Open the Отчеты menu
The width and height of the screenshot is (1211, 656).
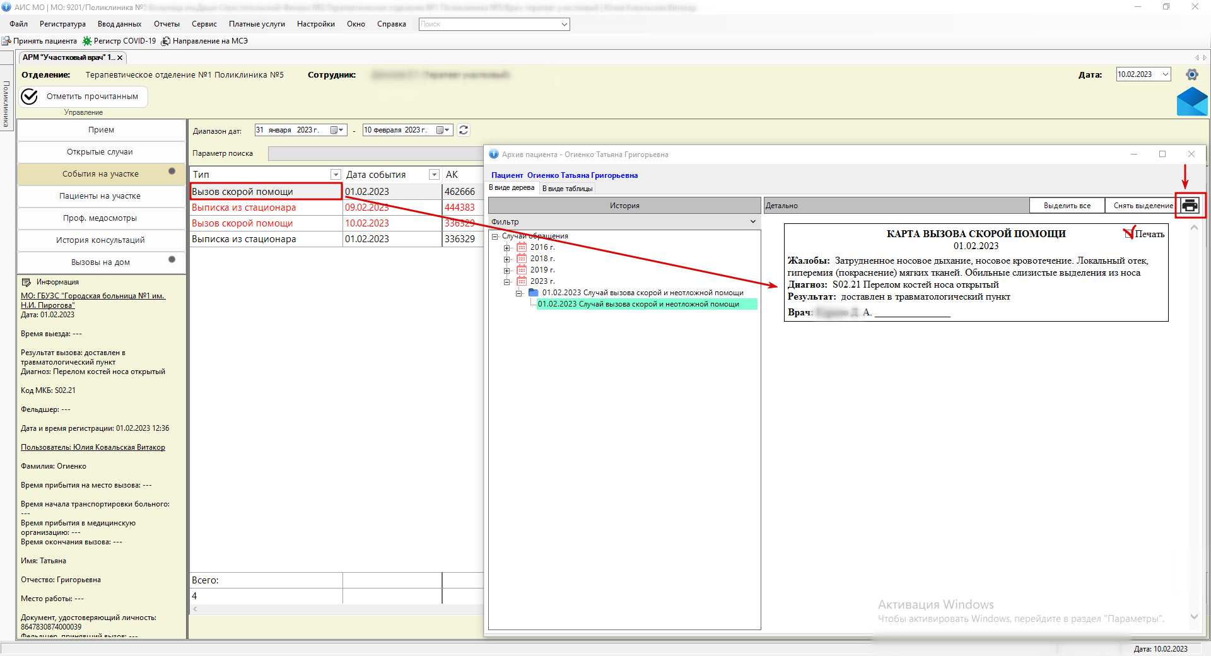point(167,24)
